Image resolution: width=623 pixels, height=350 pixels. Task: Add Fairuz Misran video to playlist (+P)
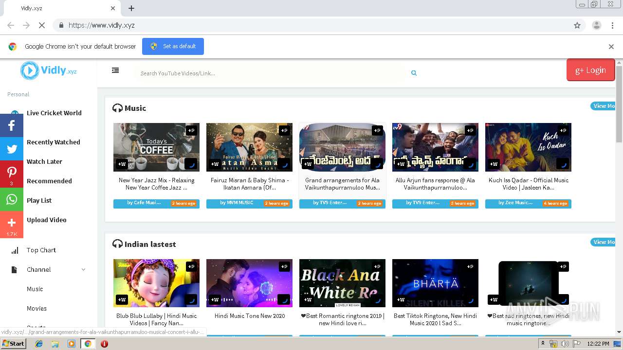point(284,130)
